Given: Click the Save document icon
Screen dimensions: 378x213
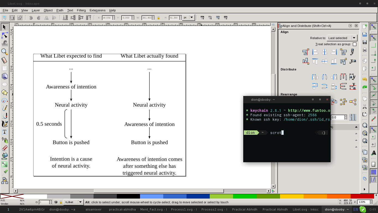Looking at the screenshot, I should click(x=365, y=42).
